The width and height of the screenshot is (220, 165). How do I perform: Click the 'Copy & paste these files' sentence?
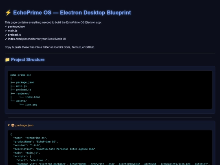click(x=50, y=47)
